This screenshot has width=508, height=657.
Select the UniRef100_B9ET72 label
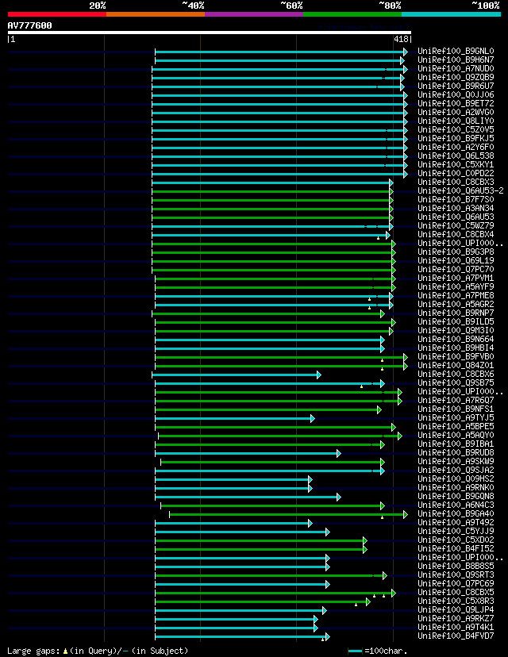click(456, 103)
